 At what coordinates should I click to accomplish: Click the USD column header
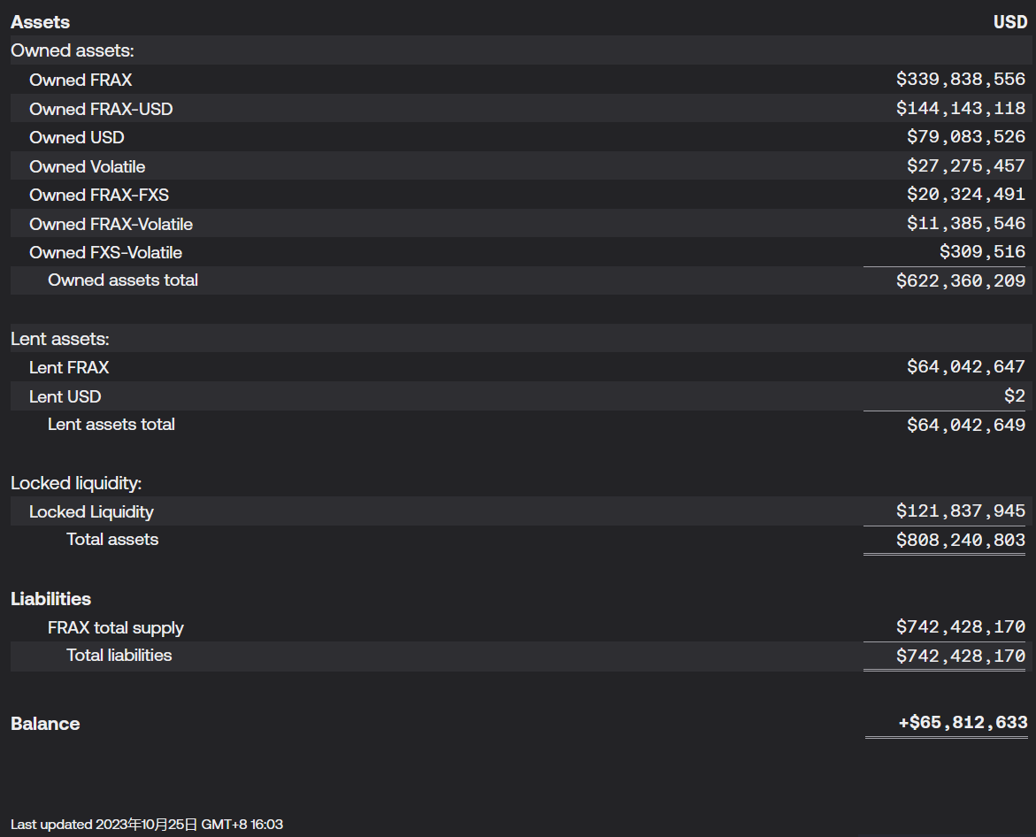(x=1009, y=22)
